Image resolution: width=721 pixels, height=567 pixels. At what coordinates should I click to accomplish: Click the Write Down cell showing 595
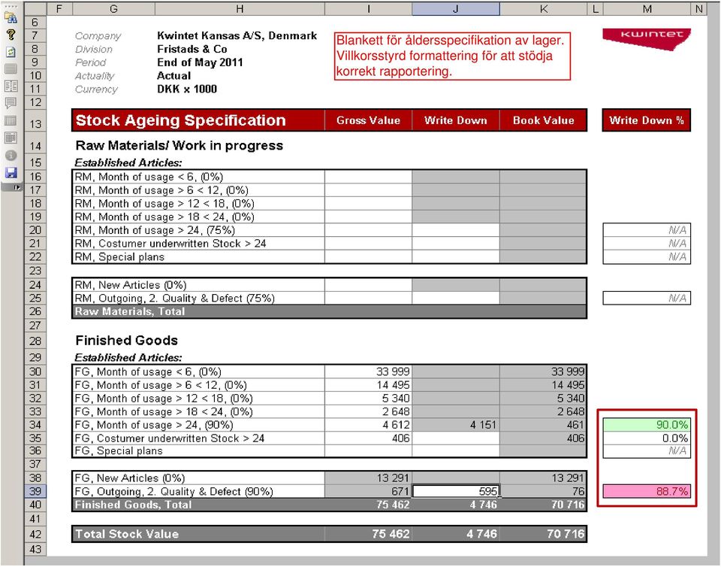tap(456, 492)
